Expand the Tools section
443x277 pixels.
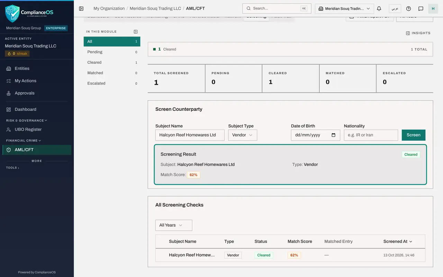pos(12,168)
